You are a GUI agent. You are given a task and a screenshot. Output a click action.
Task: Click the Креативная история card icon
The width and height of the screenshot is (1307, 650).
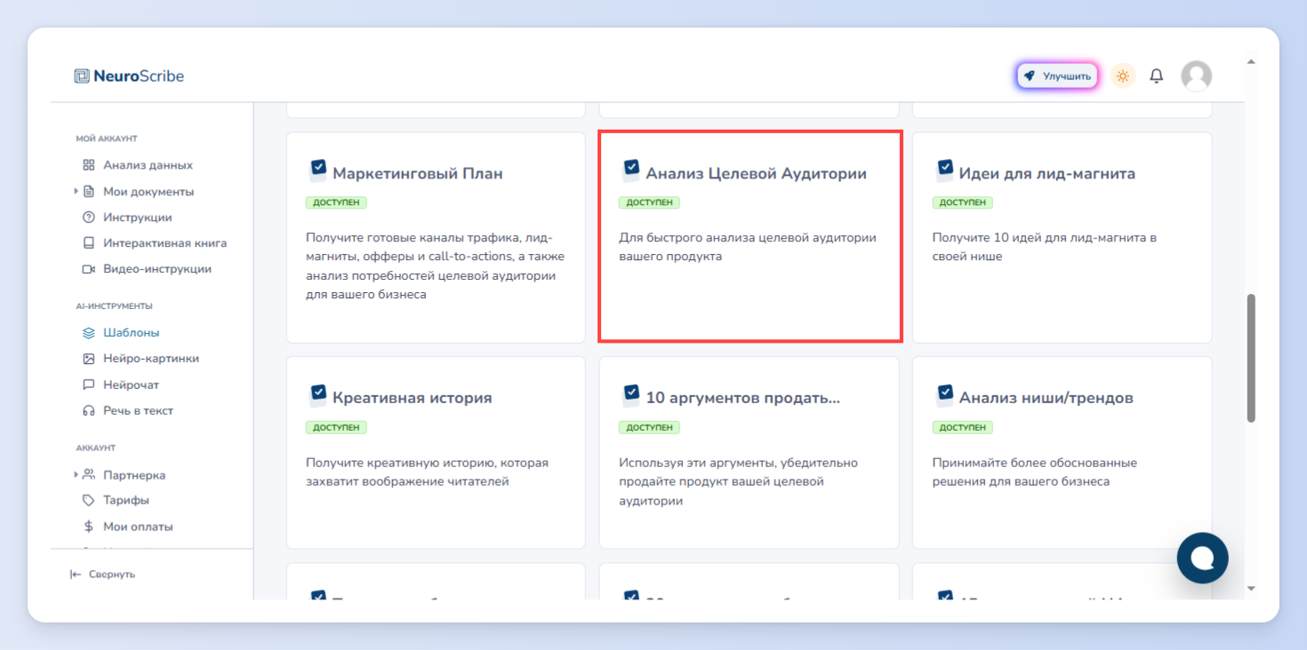[x=317, y=395]
